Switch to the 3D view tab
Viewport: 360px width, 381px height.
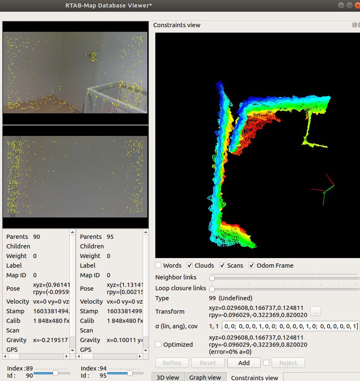coord(167,377)
